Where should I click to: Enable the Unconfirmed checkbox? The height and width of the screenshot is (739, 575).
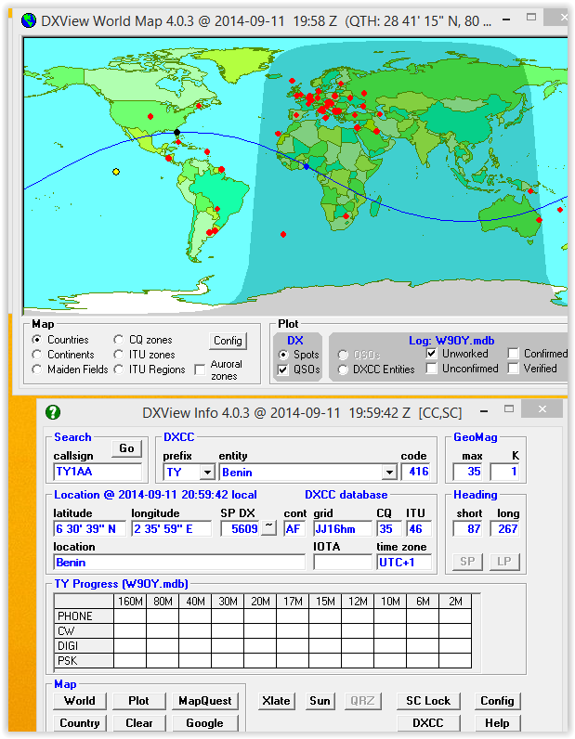[431, 369]
